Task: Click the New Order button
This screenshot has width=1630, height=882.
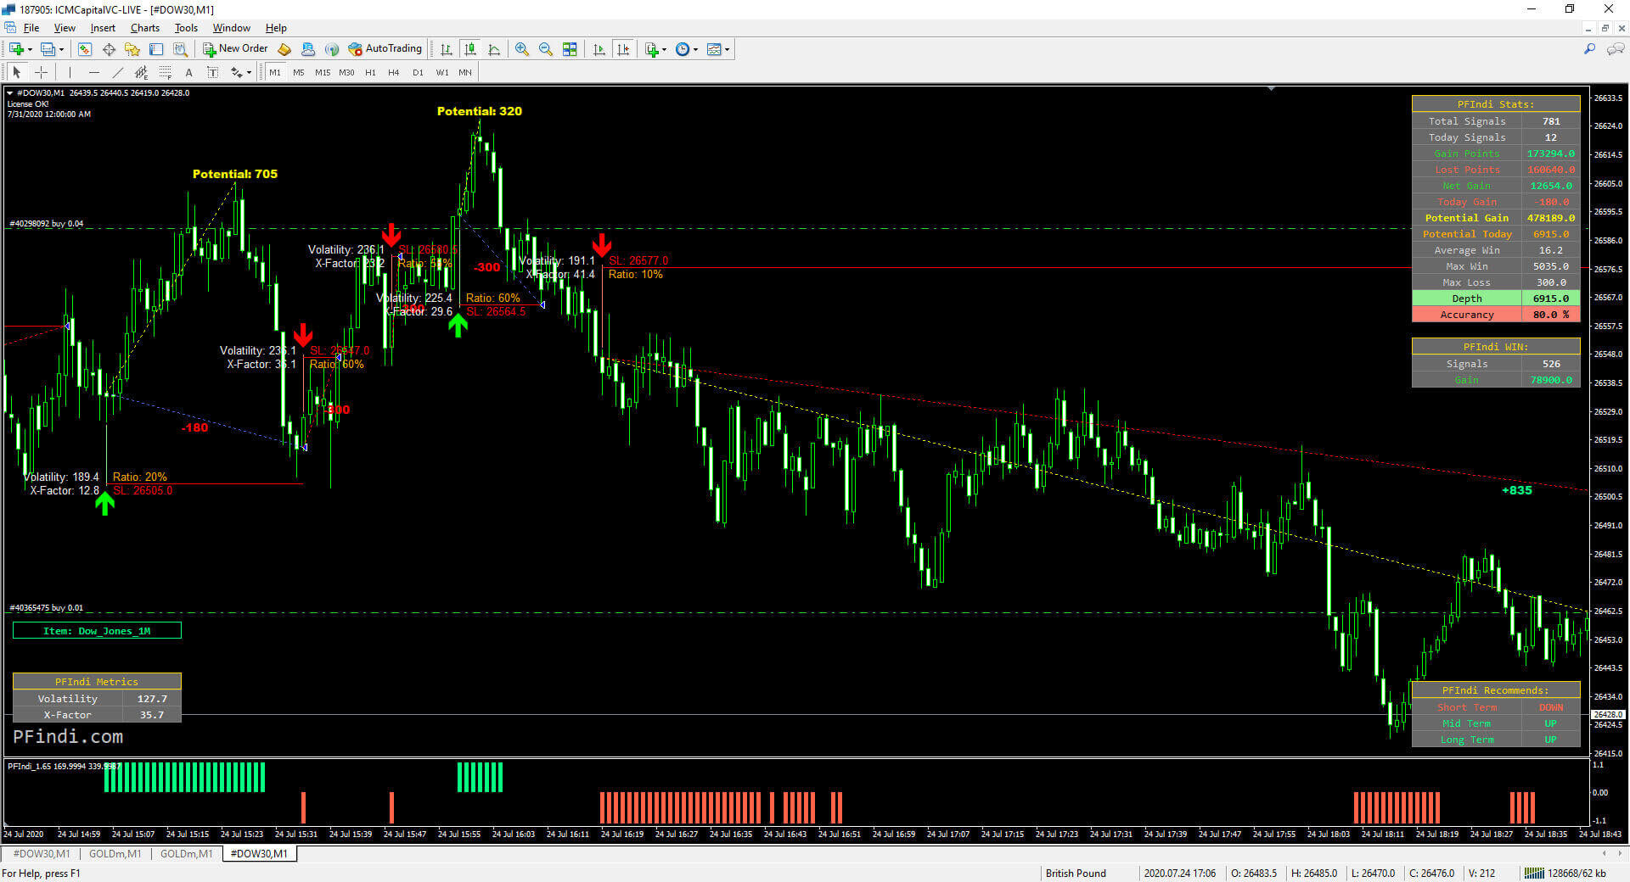Action: pyautogui.click(x=235, y=49)
